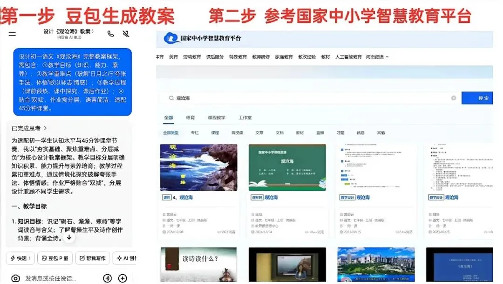Click the blue 搜索 button
The height and width of the screenshot is (284, 503).
[x=477, y=98]
